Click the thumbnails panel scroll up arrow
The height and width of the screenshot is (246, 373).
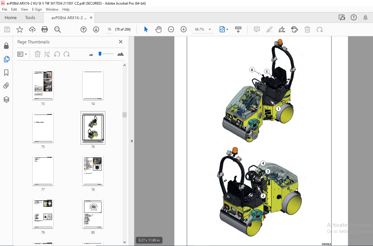click(x=125, y=65)
